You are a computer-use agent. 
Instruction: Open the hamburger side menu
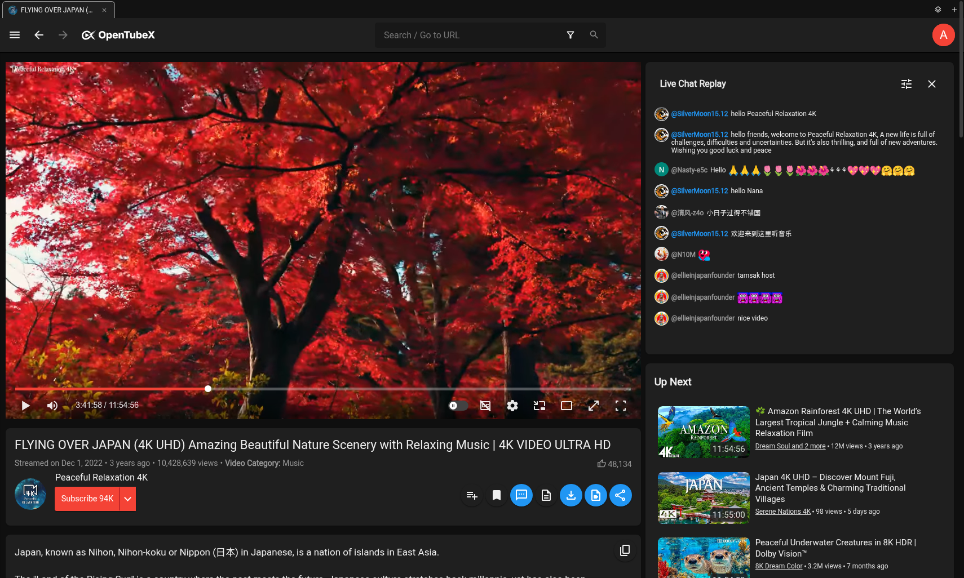pos(15,35)
